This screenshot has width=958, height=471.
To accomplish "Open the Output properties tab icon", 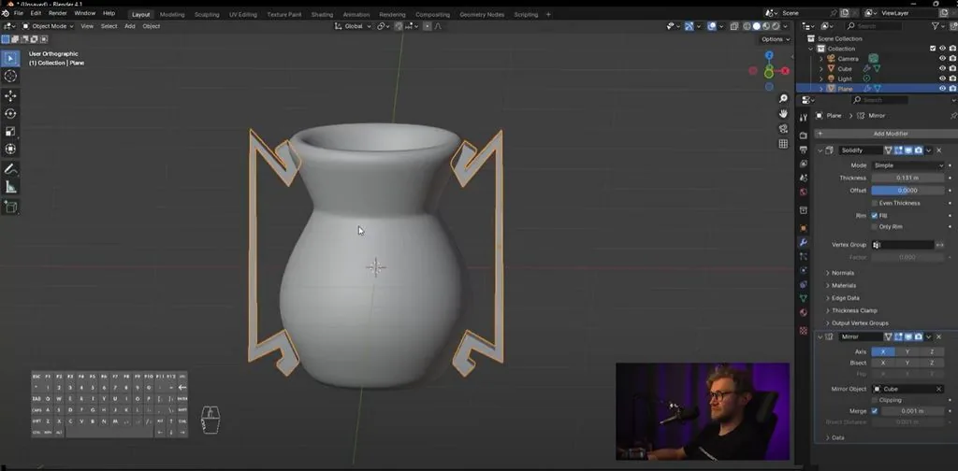I will point(804,150).
